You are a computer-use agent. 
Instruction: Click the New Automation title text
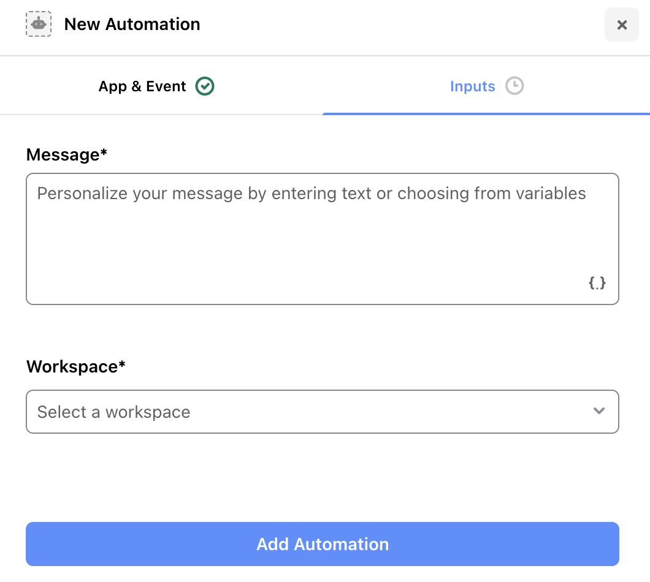[x=132, y=24]
